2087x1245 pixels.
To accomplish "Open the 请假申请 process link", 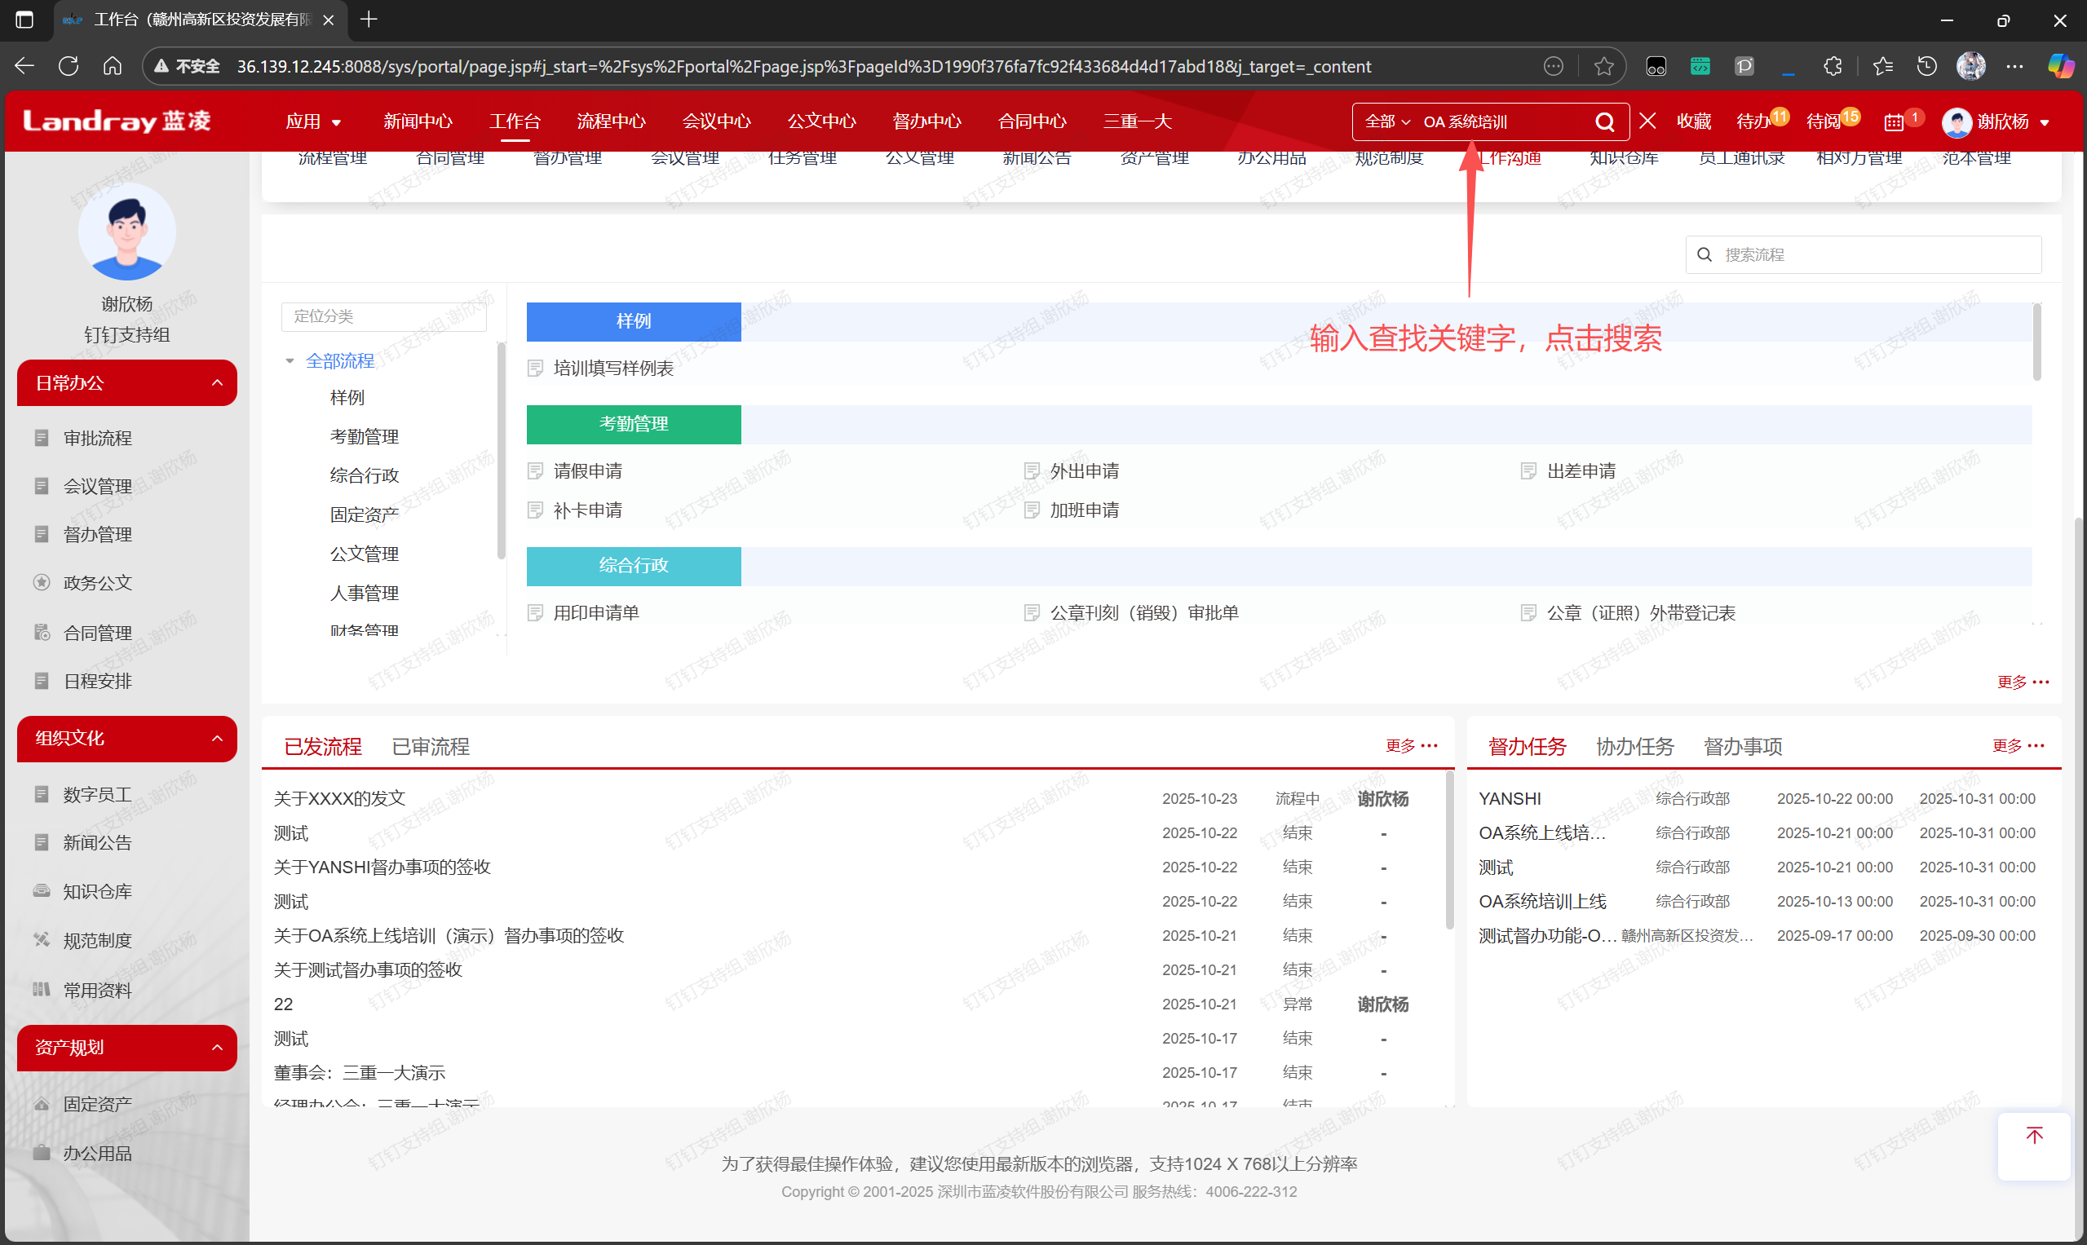I will point(587,470).
